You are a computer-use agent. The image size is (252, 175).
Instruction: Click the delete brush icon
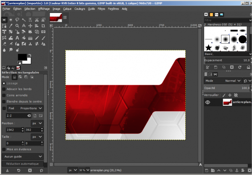pyautogui.click(x=231, y=67)
